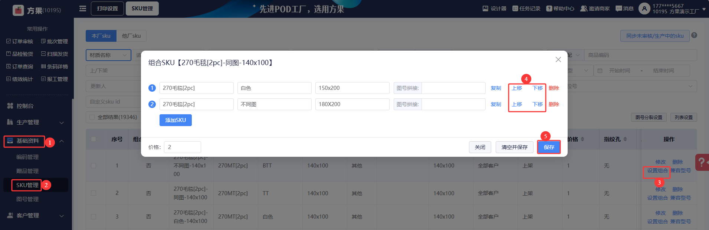Open 打印设置 top tab
Viewport: 709px width, 230px height.
107,9
